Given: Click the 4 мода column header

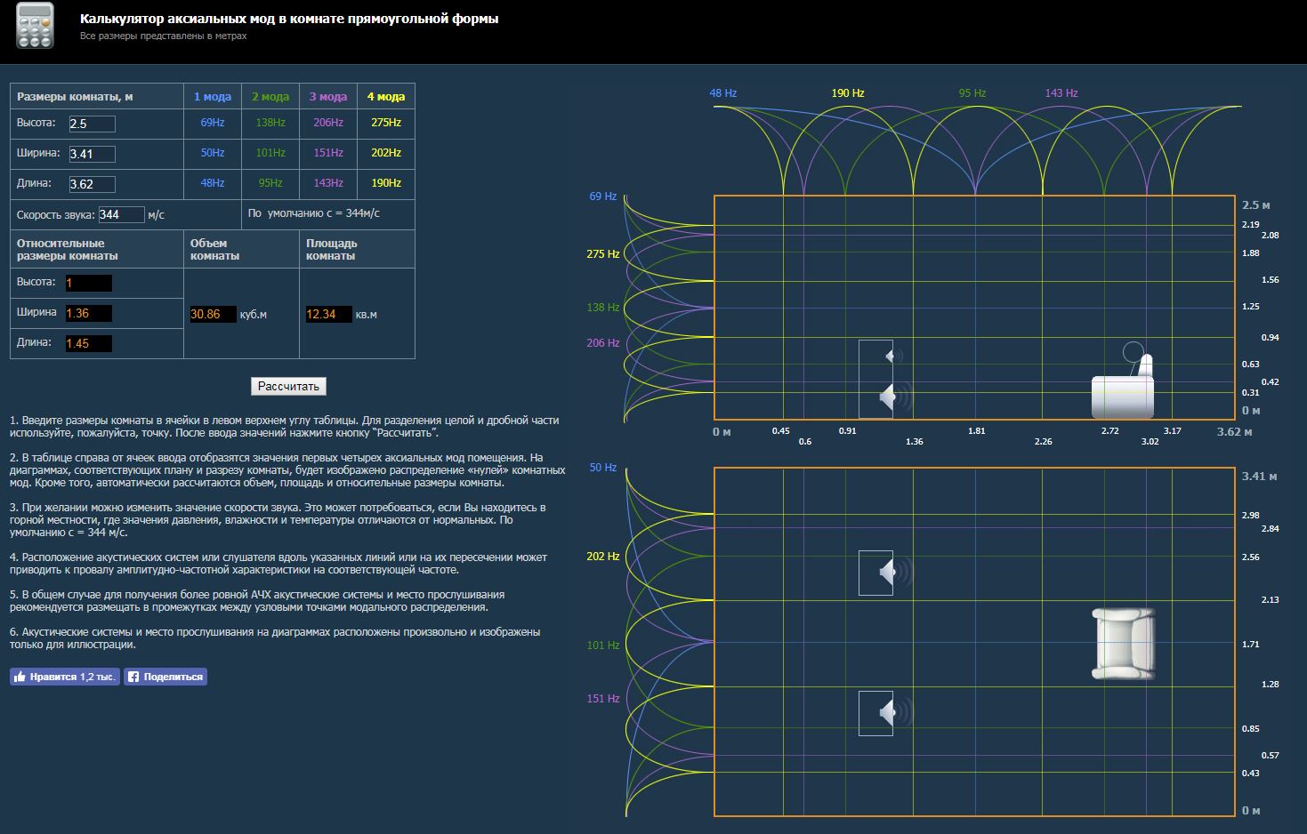Looking at the screenshot, I should tap(386, 96).
